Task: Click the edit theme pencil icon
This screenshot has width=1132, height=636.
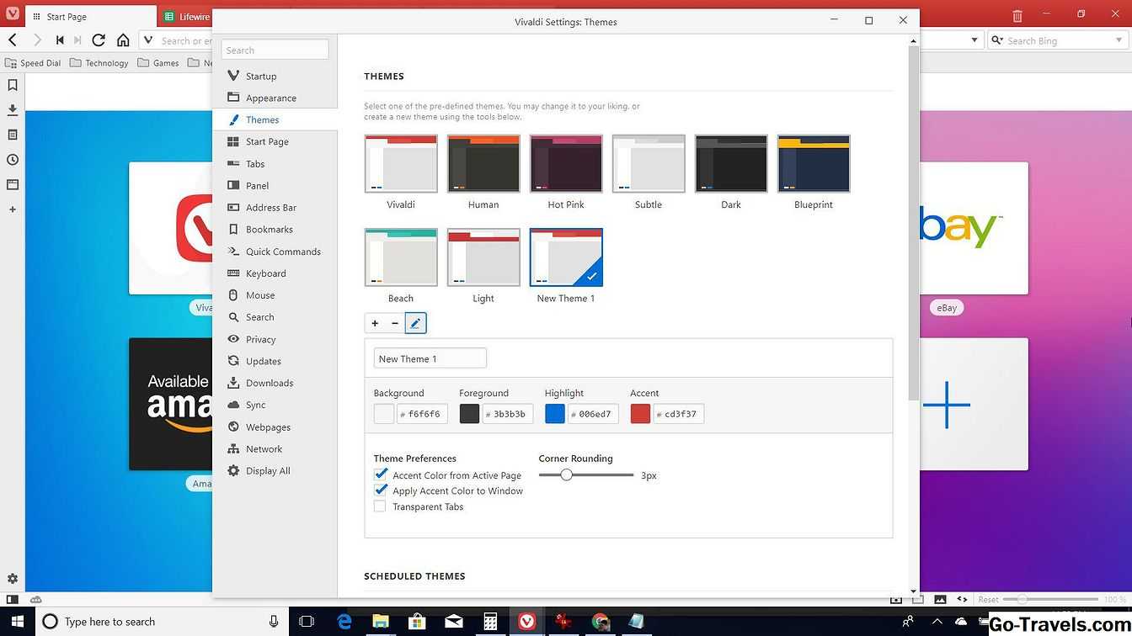Action: [415, 323]
